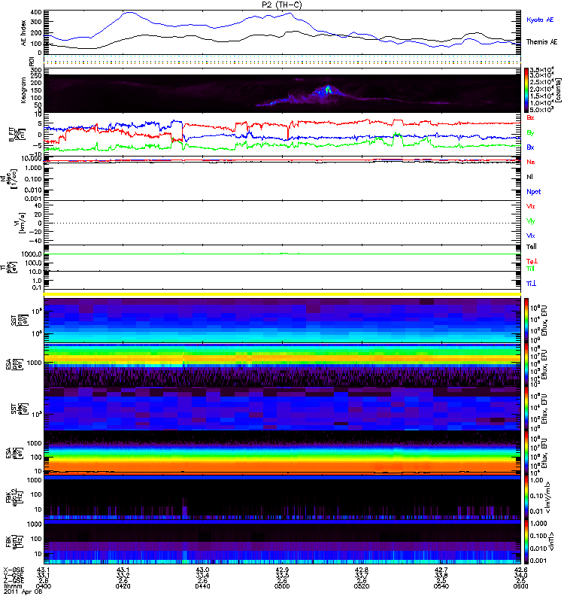
Task: Click the "AE Index" axis label
Action: [24, 33]
